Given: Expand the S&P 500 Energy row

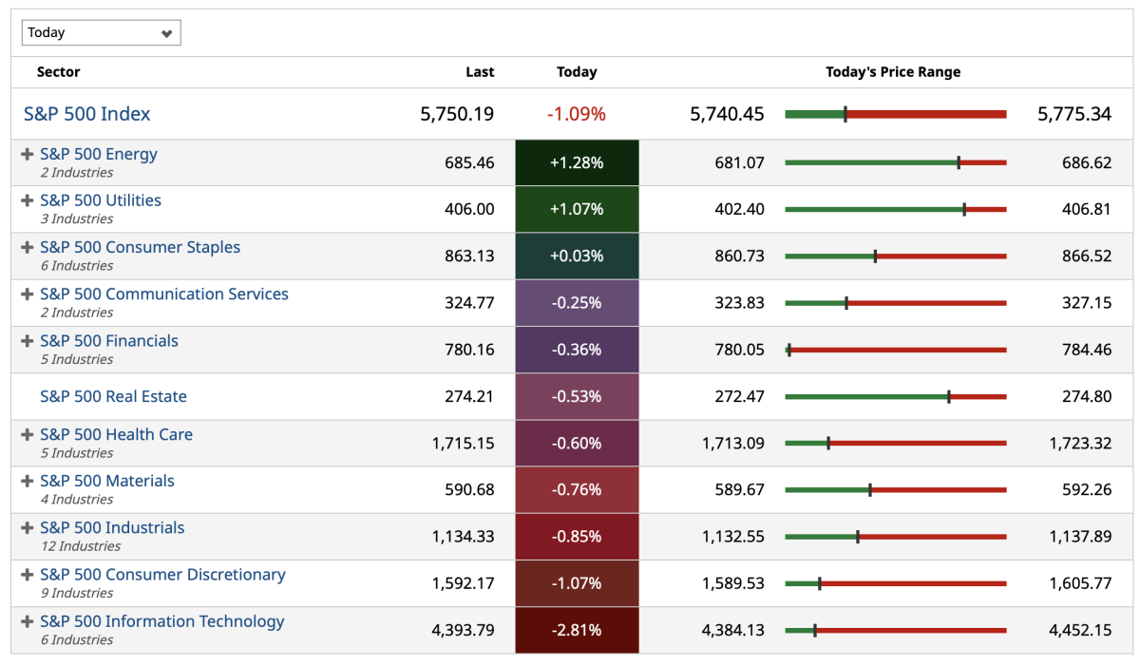Looking at the screenshot, I should coord(28,154).
